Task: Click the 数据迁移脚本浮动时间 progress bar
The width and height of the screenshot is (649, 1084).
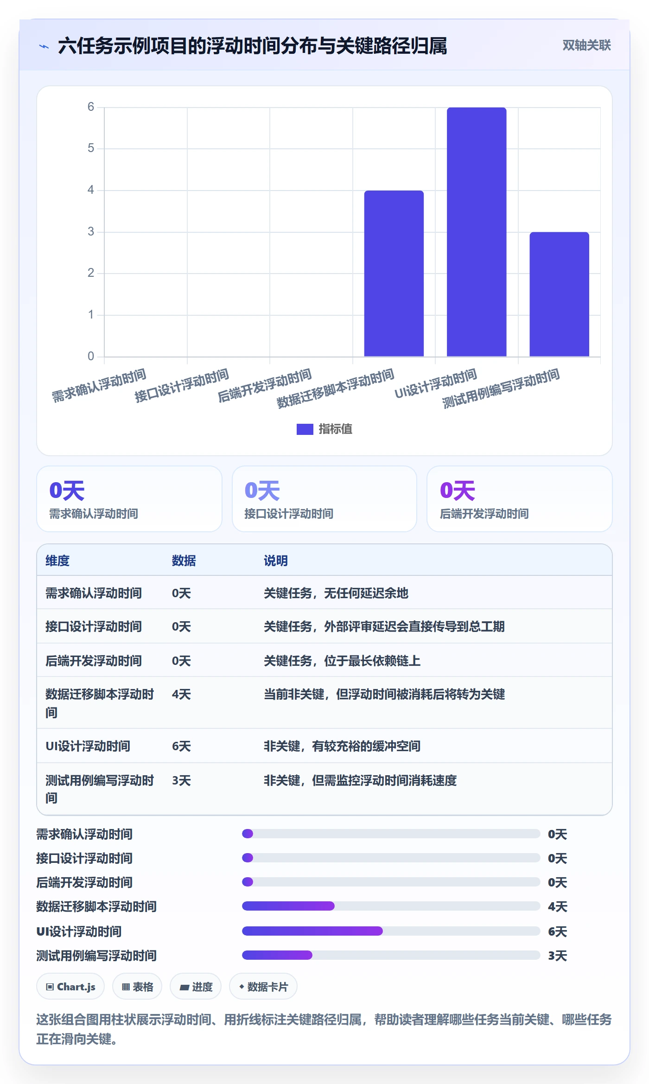Action: (391, 906)
